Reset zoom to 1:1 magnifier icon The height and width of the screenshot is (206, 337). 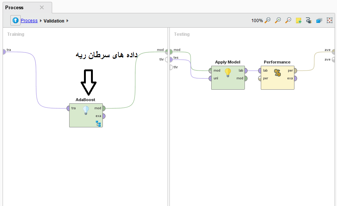point(267,21)
